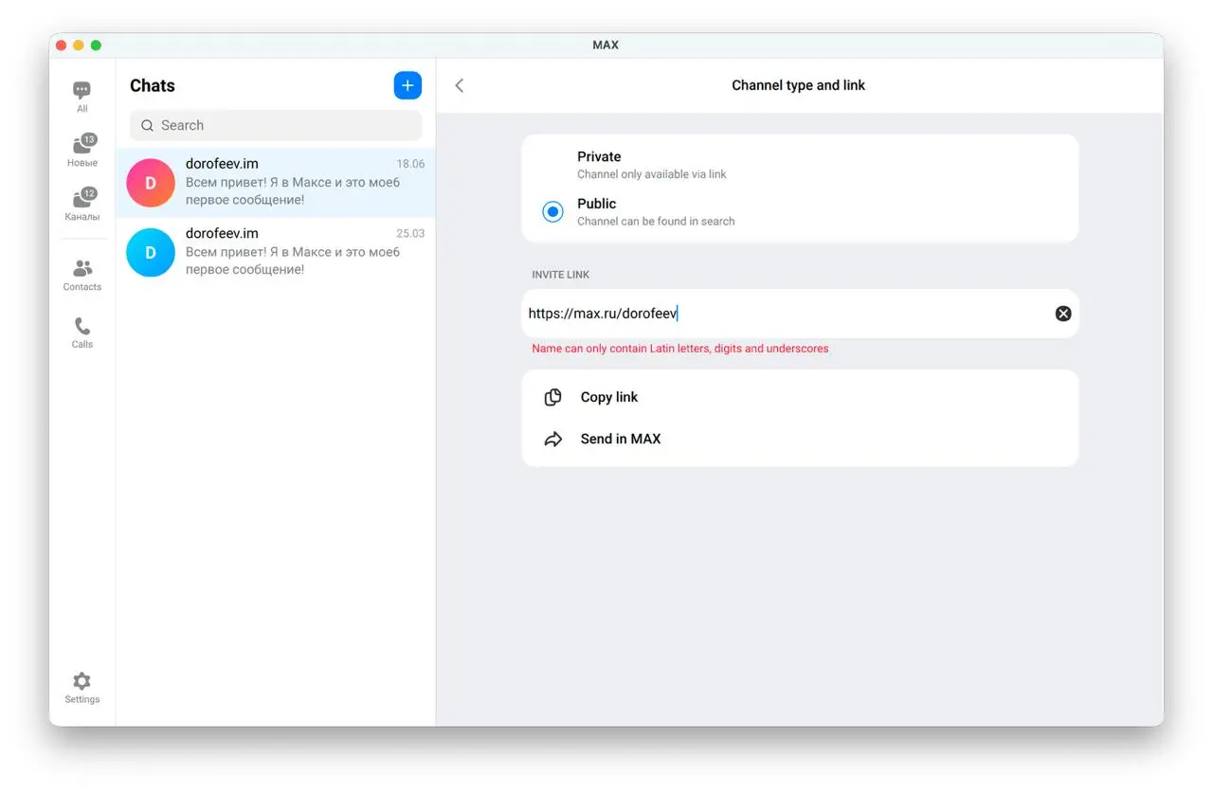Select the Public channel radio button
The width and height of the screenshot is (1213, 791).
552,212
